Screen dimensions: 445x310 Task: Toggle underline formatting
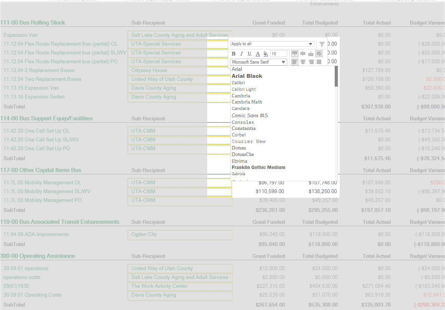click(249, 54)
